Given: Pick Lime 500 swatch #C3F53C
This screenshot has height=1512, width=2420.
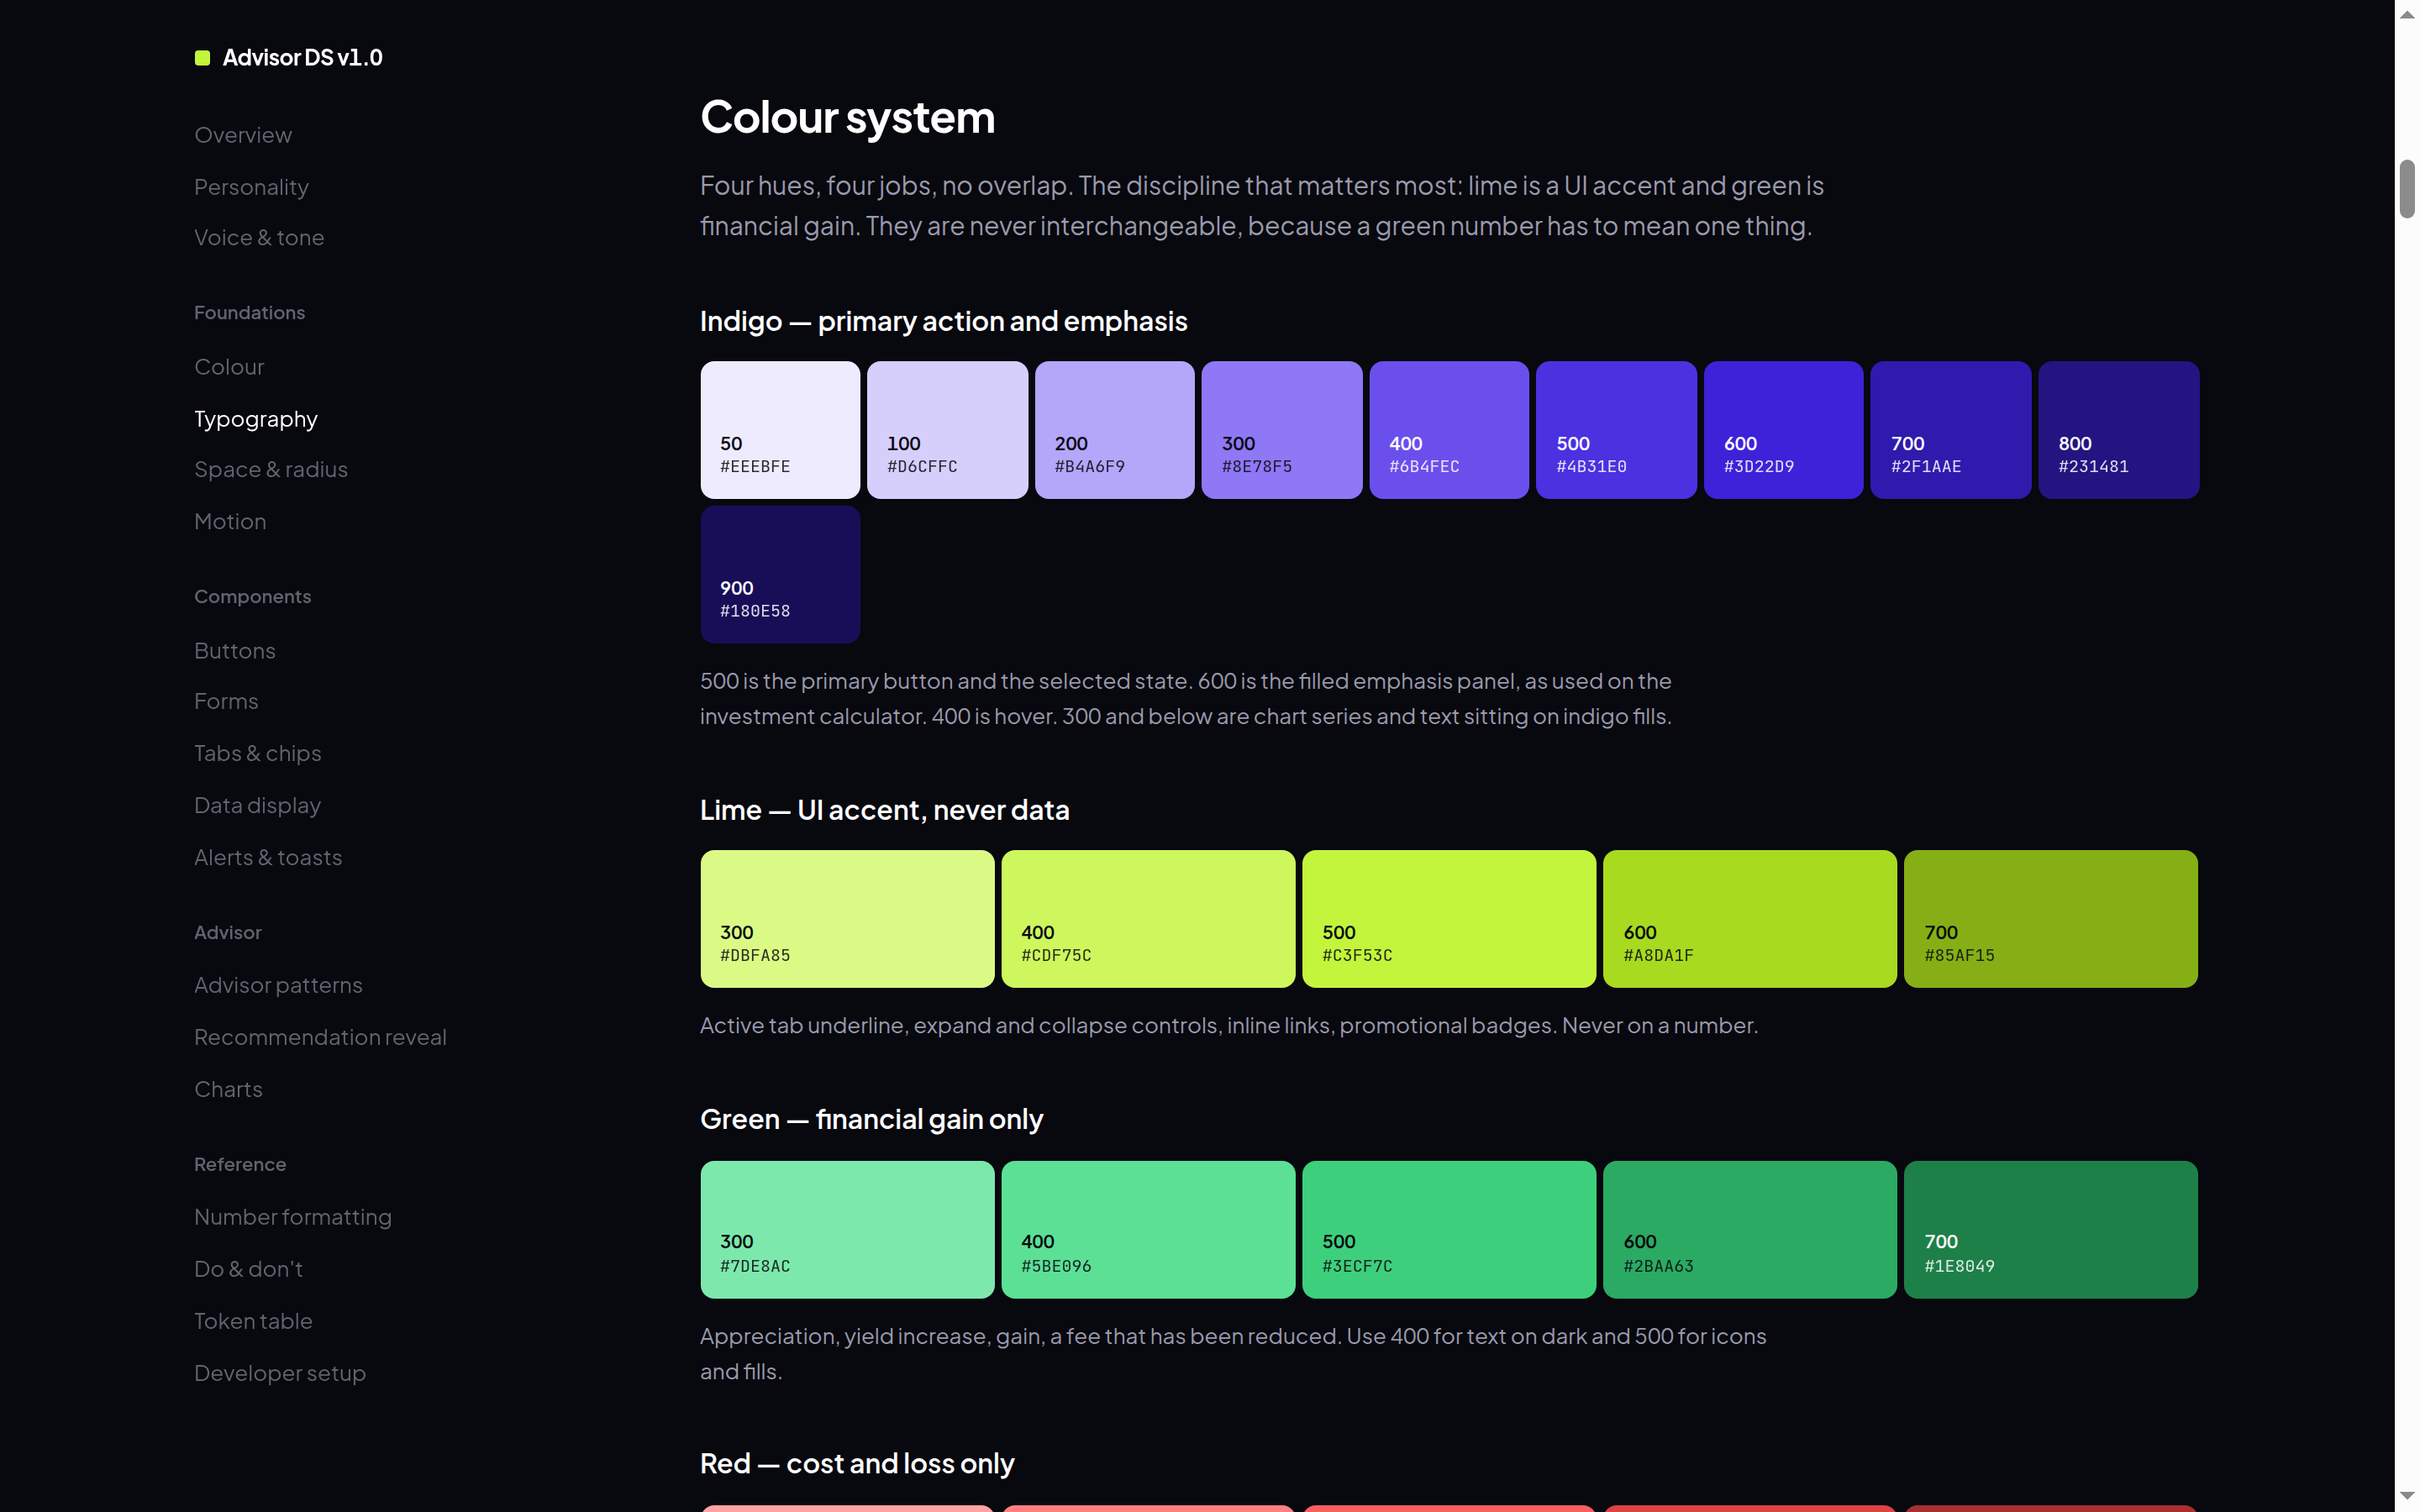Looking at the screenshot, I should [x=1449, y=919].
